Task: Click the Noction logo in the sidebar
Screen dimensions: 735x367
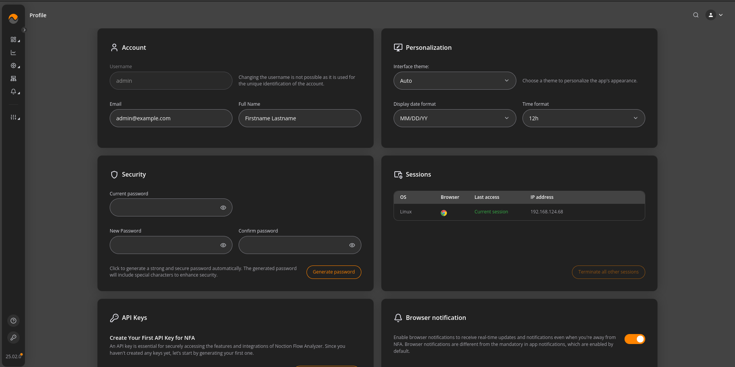Action: 13,18
